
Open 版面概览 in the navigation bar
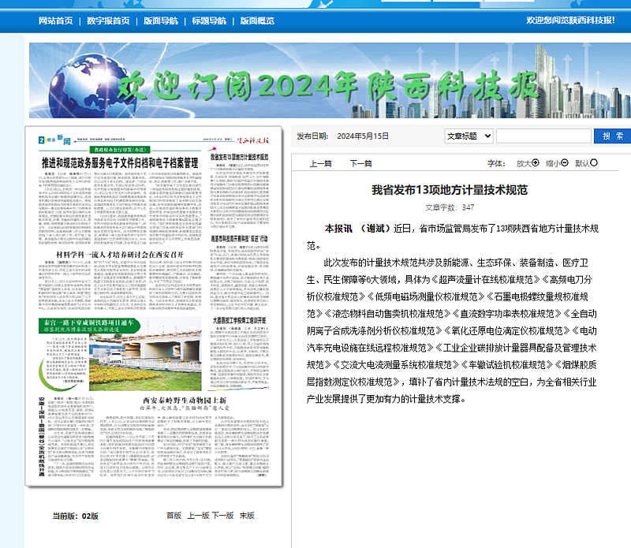point(257,21)
